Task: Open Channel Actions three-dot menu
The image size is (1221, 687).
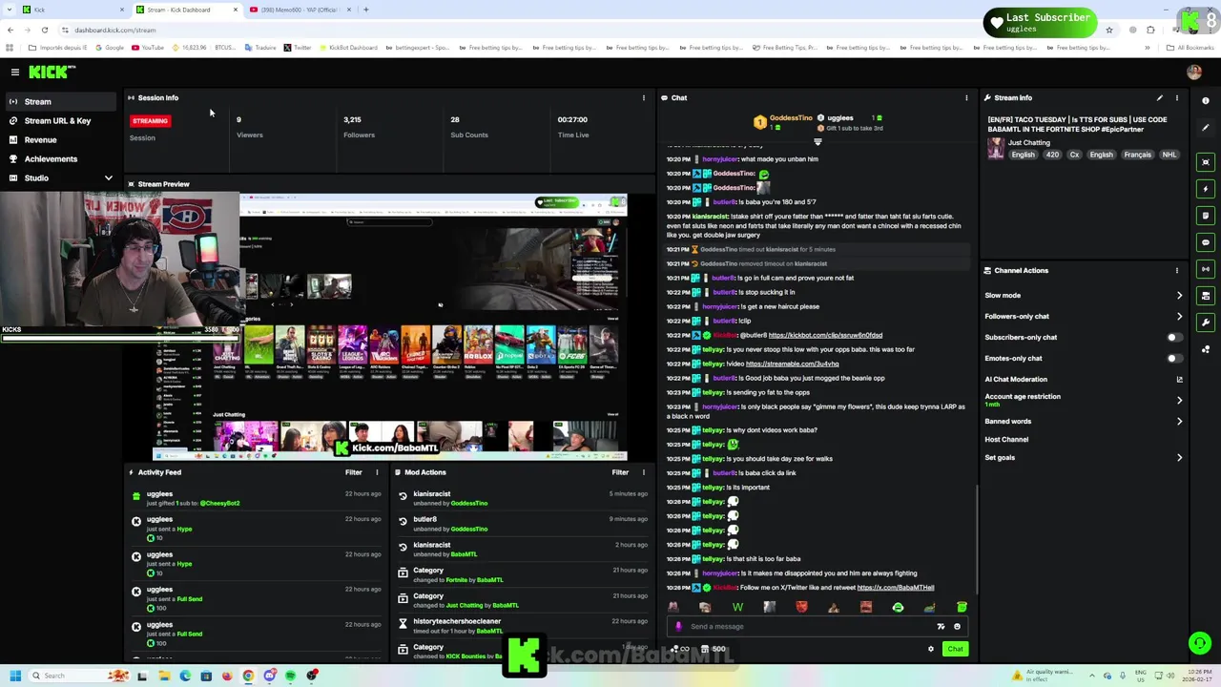Action: (1177, 270)
